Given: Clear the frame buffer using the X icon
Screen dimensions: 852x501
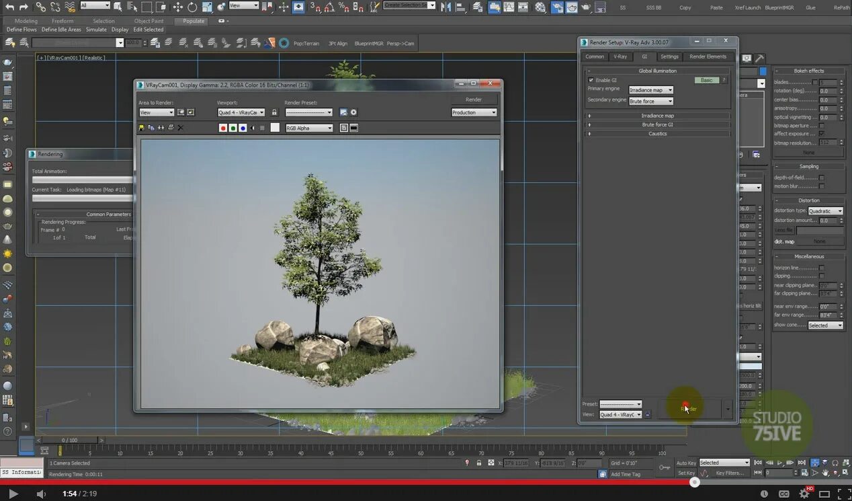Looking at the screenshot, I should 180,128.
